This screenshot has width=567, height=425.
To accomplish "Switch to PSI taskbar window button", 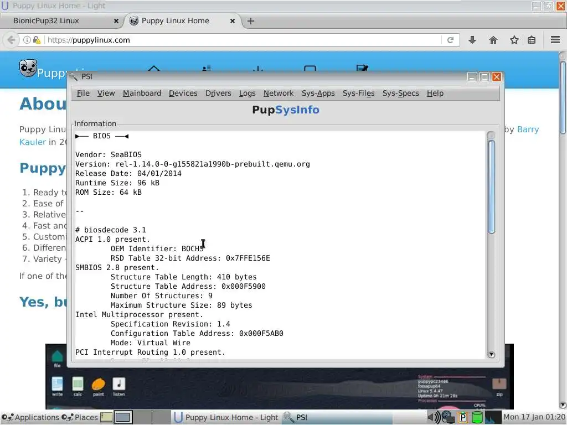I will tap(336, 417).
